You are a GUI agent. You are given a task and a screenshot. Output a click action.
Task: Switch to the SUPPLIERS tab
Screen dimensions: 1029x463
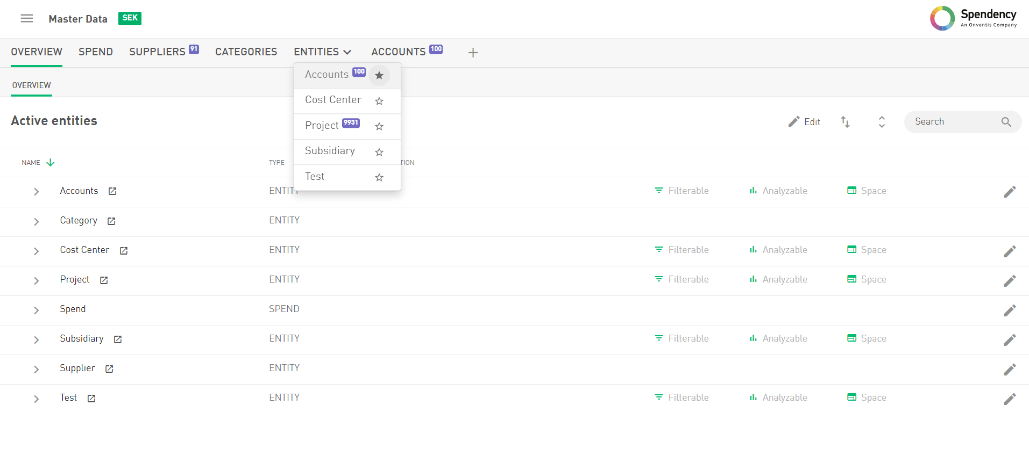pos(157,52)
